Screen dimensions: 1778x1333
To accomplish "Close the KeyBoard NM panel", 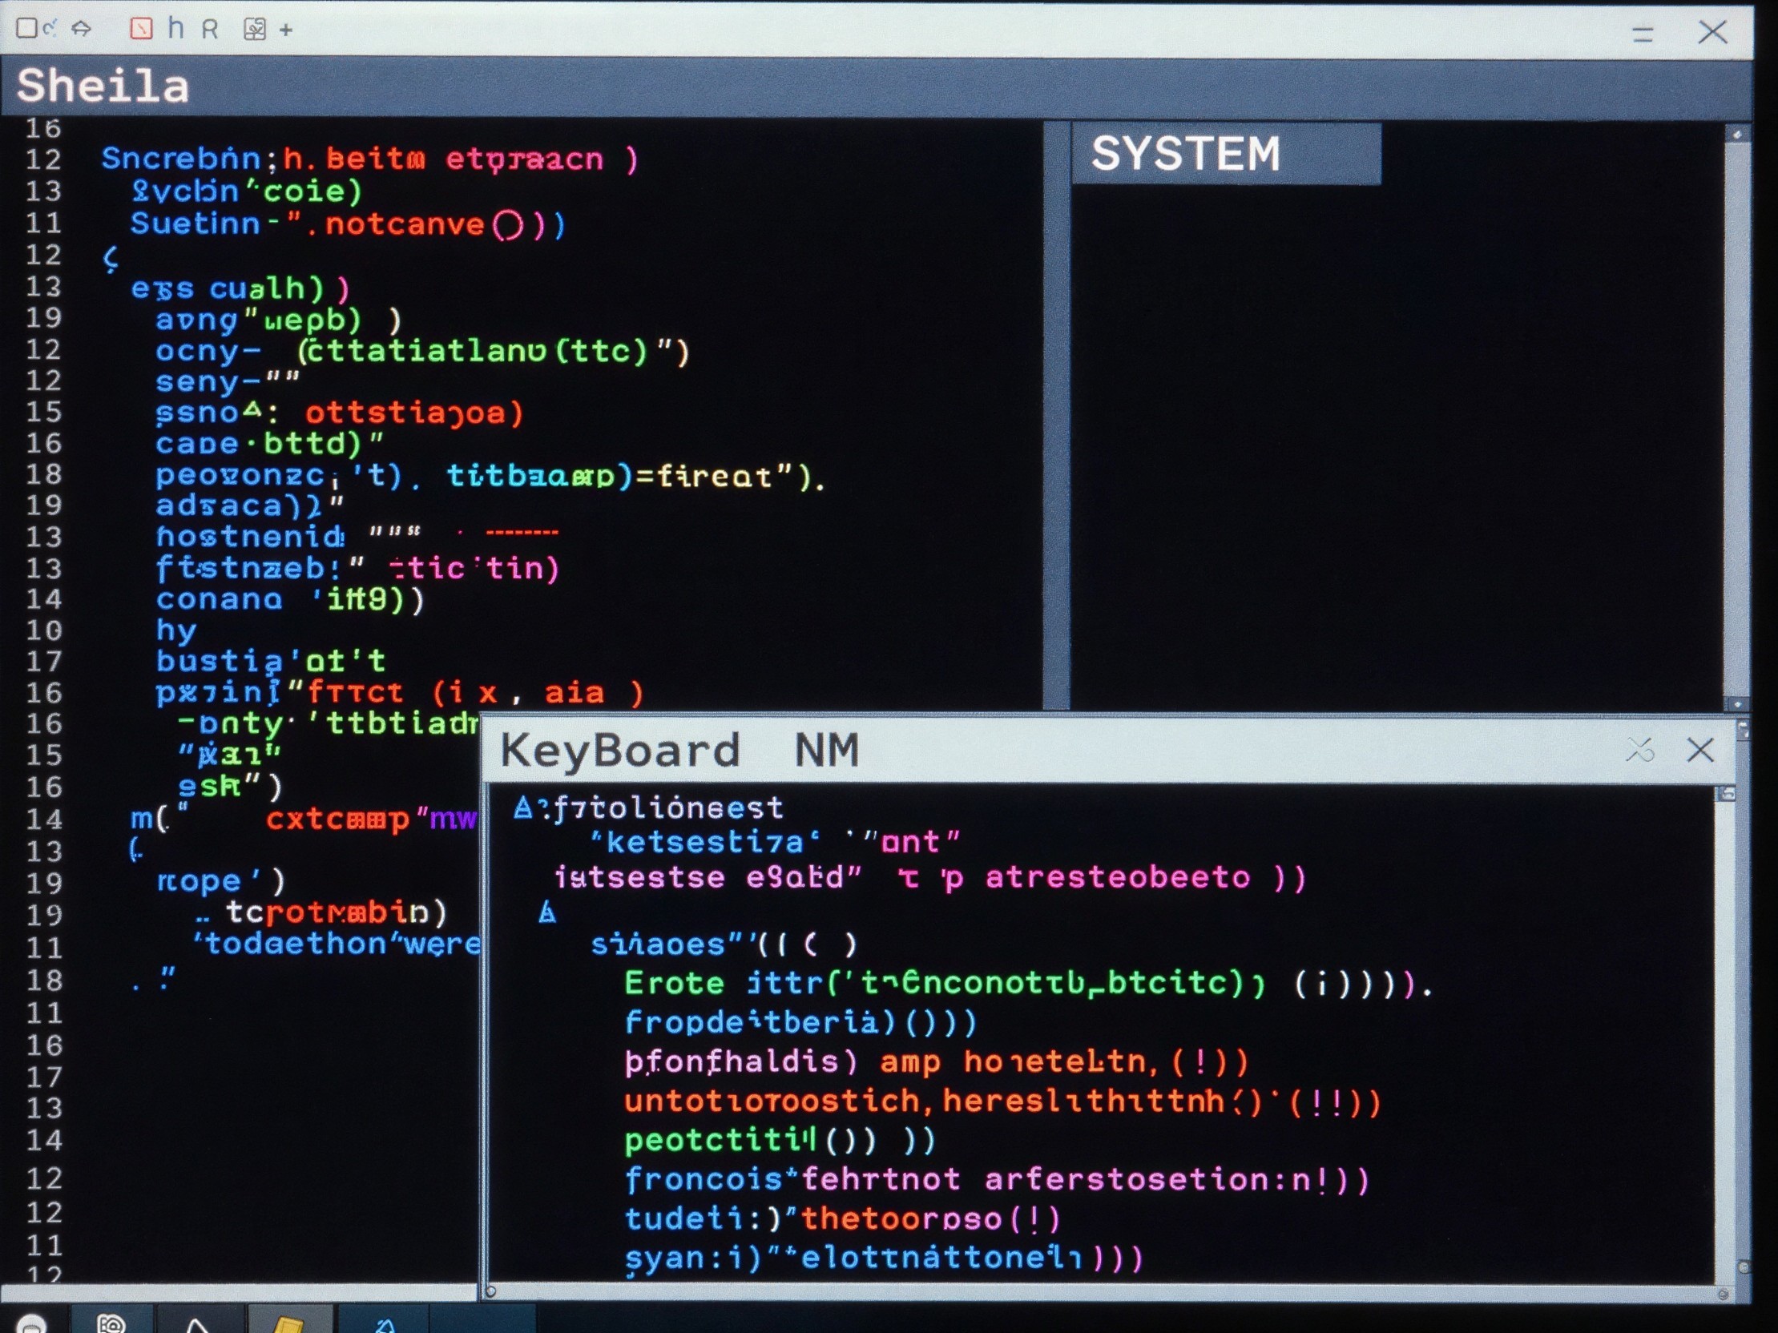I will point(1699,751).
